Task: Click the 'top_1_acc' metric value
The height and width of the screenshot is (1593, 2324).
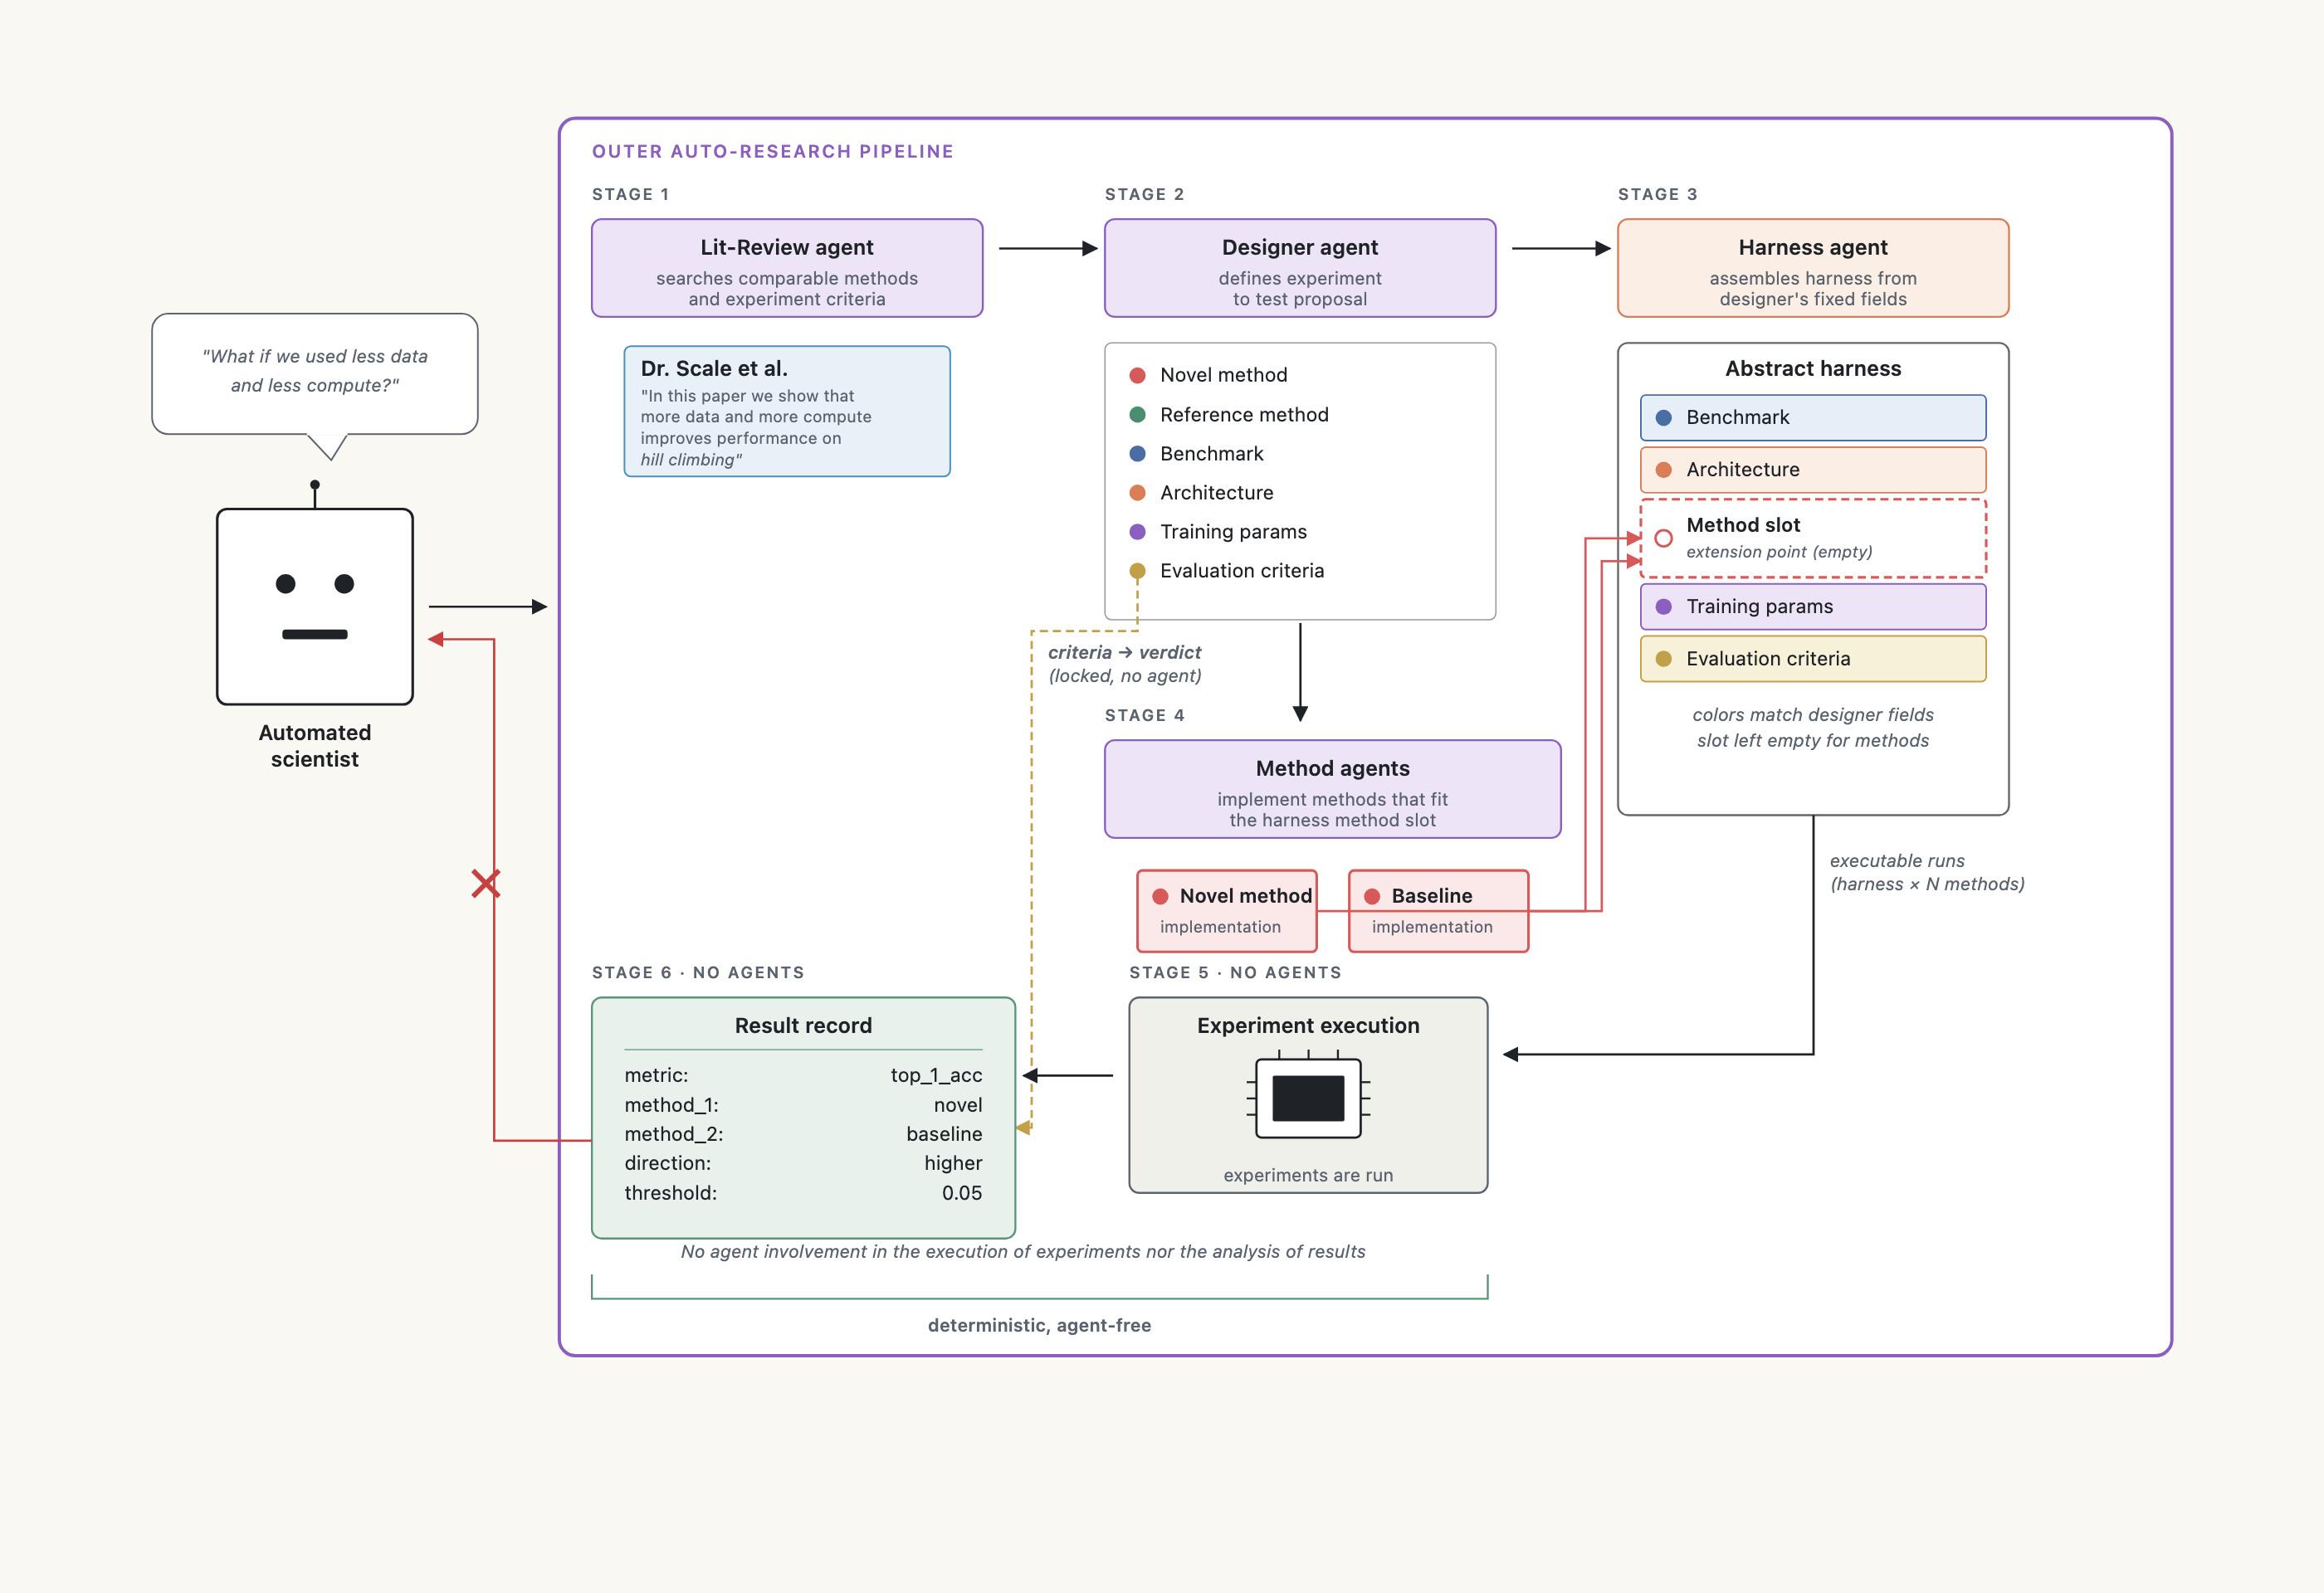Action: pyautogui.click(x=936, y=1075)
